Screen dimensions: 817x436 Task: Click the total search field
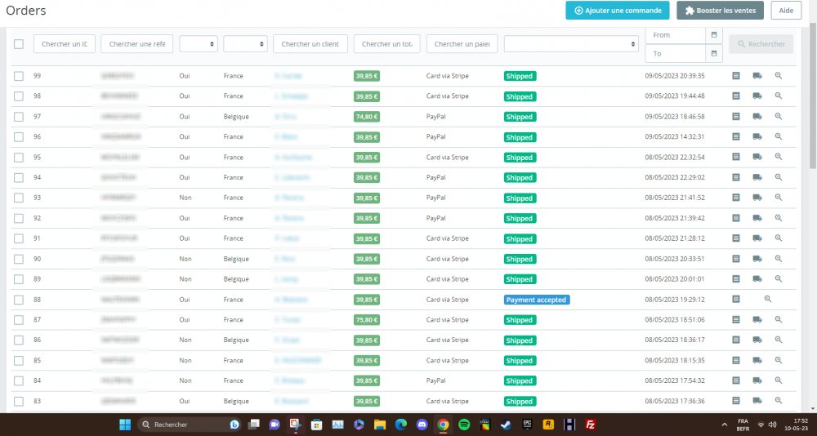tap(387, 44)
